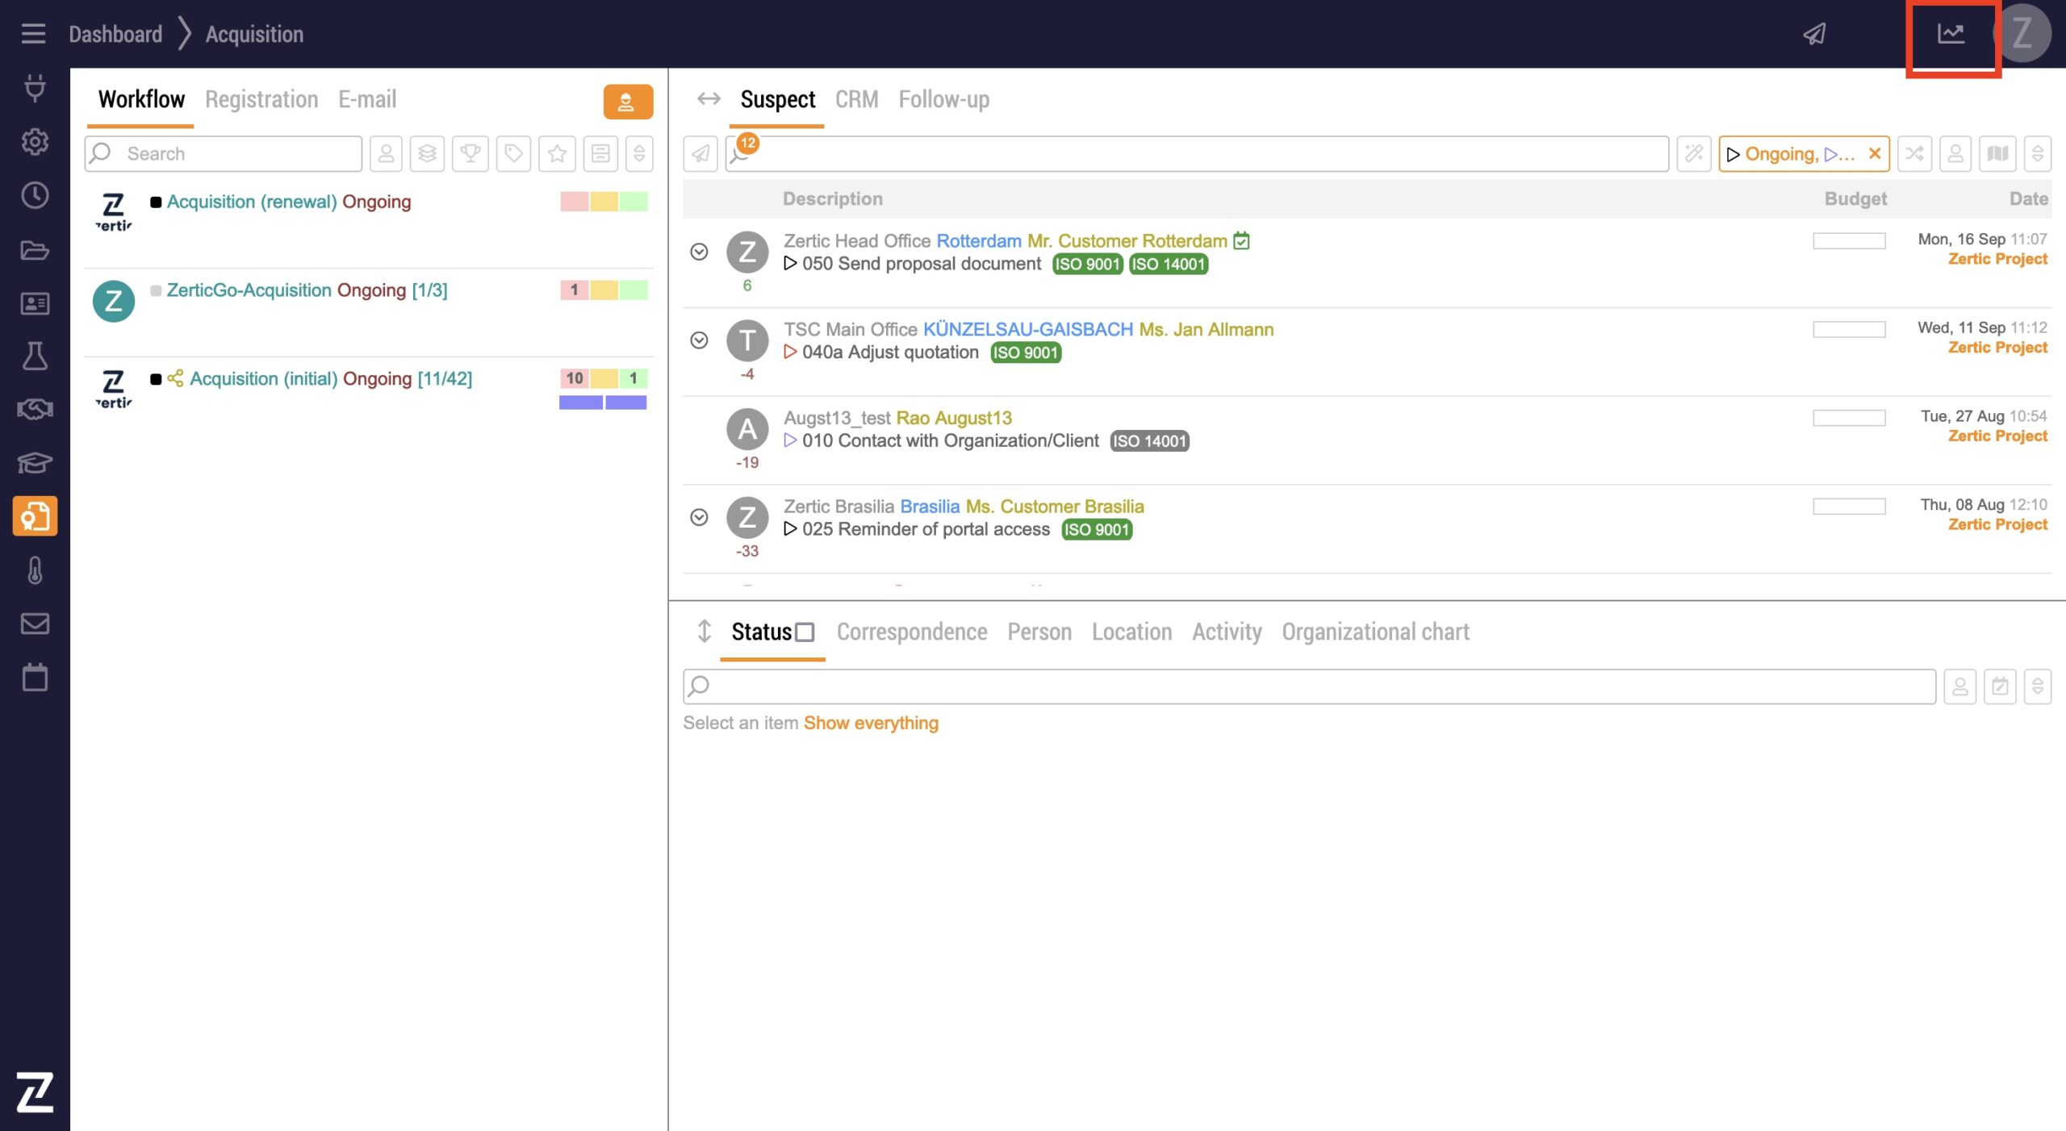Click the trophy filter icon in Workflow toolbar
This screenshot has width=2066, height=1131.
470,153
